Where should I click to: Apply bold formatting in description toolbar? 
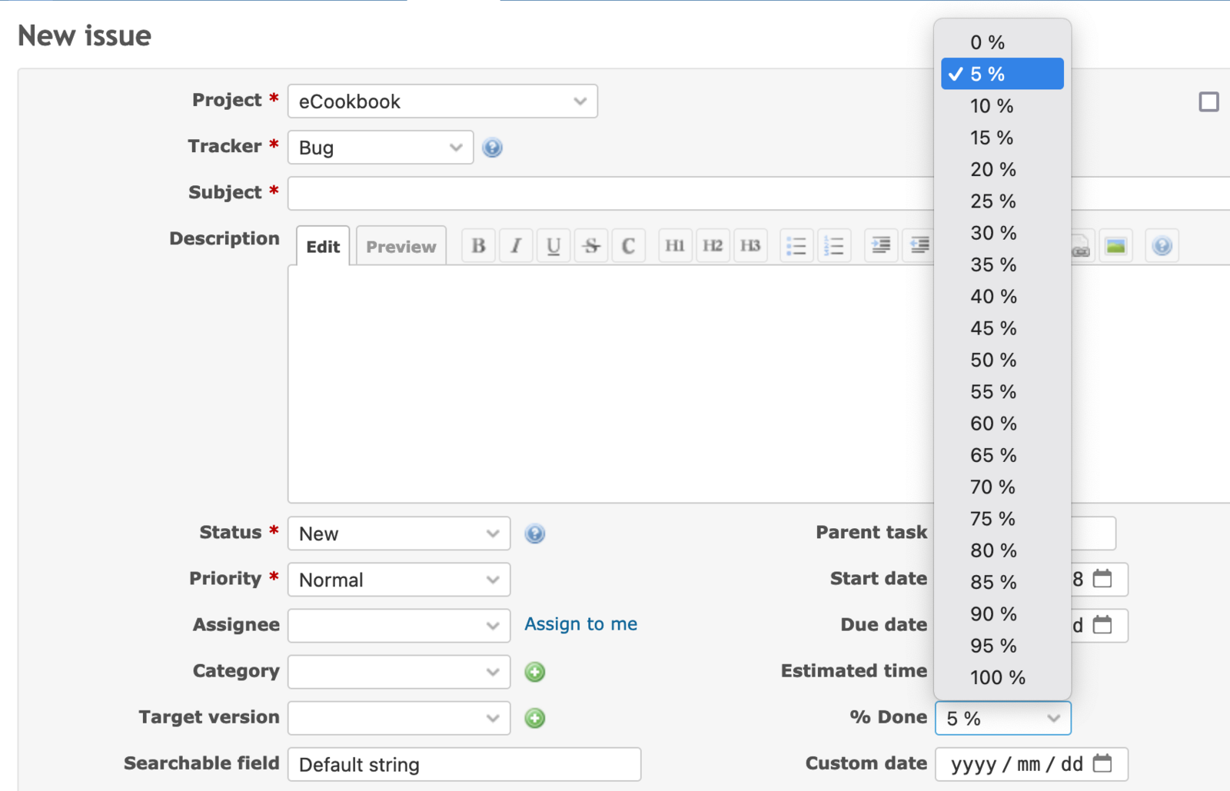[x=477, y=245]
